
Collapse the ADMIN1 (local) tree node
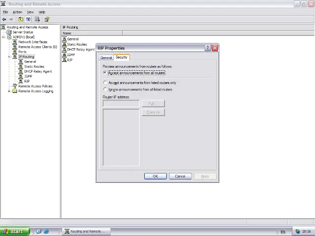click(3, 37)
